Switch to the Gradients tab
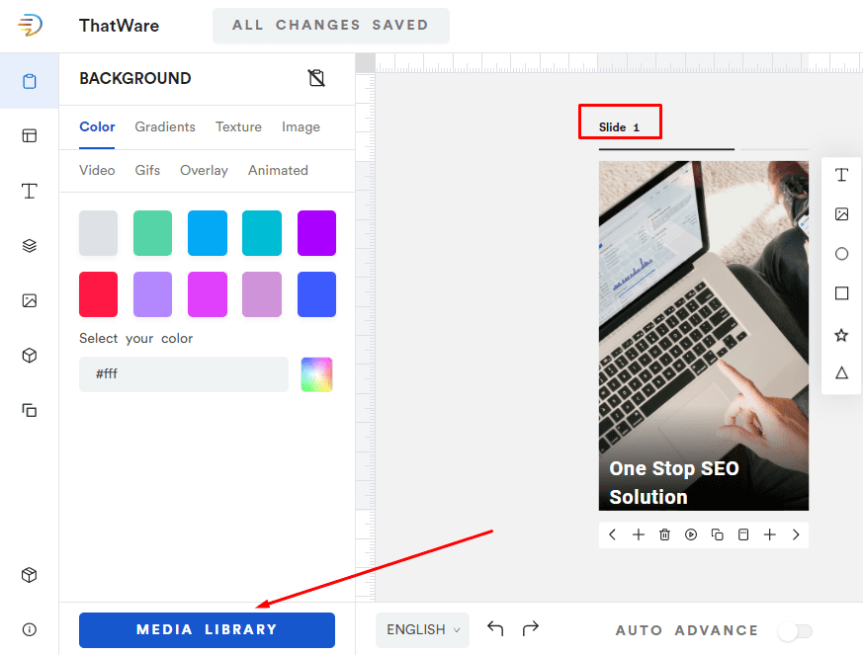Screen dimensions: 863x655 click(x=165, y=127)
